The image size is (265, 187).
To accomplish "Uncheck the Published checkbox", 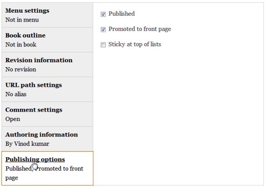I will tap(103, 14).
